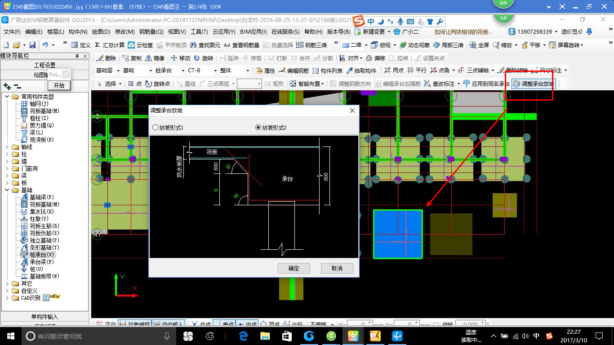Click 拾取构件 eyedropper tool
The width and height of the screenshot is (614, 345).
tap(361, 71)
